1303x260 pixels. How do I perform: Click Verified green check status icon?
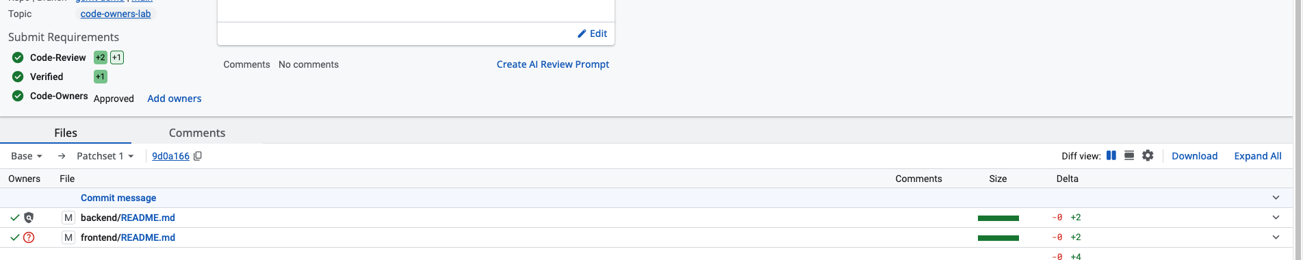click(x=18, y=77)
